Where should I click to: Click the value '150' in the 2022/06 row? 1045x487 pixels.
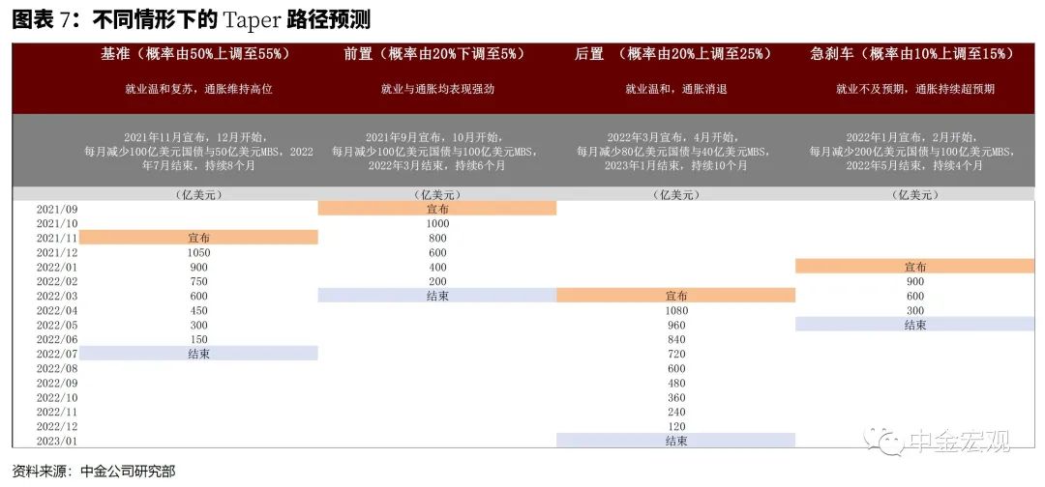(x=198, y=339)
